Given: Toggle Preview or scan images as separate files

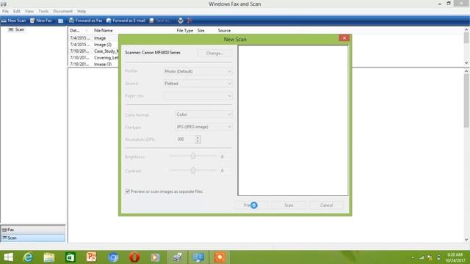Looking at the screenshot, I should (127, 191).
